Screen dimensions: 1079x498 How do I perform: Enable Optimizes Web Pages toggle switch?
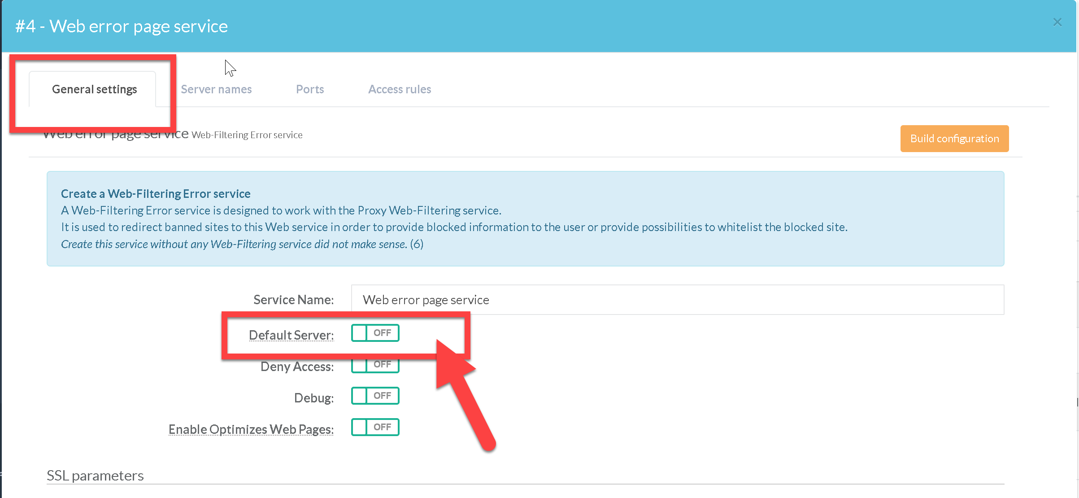click(x=375, y=427)
